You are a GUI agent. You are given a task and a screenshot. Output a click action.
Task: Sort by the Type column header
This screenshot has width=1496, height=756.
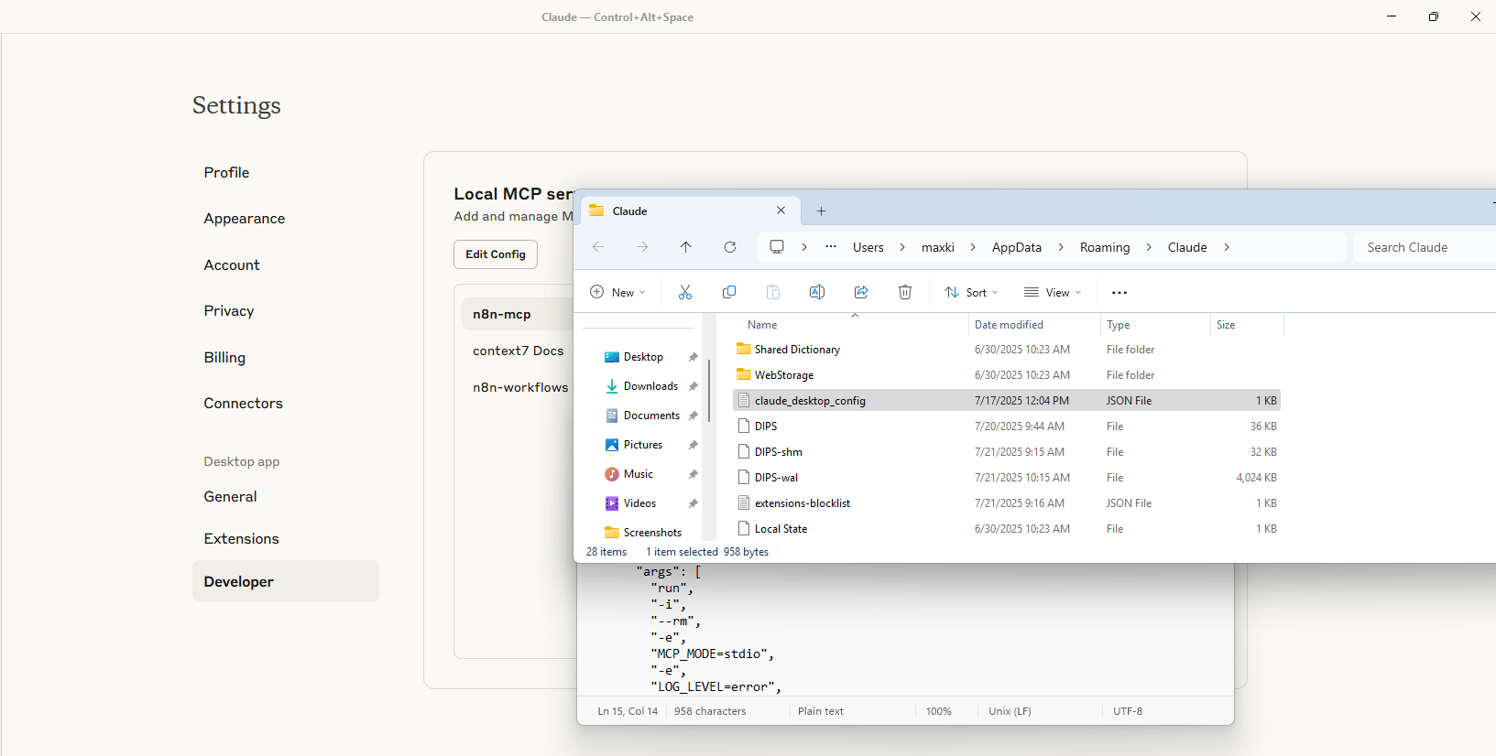[1118, 325]
